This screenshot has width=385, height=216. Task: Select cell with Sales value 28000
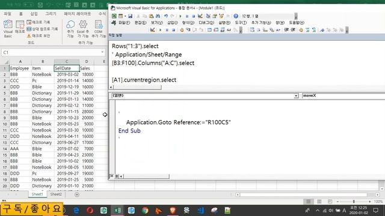point(87,112)
